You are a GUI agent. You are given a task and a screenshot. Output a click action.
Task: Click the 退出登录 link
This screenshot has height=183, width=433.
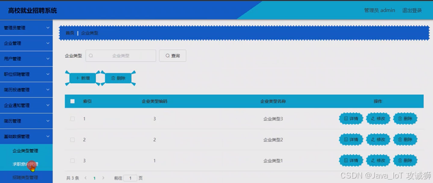point(412,10)
